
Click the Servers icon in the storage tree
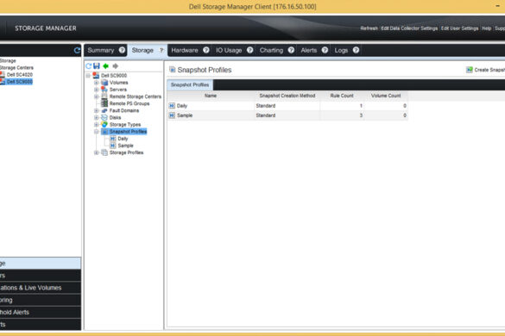(x=104, y=90)
